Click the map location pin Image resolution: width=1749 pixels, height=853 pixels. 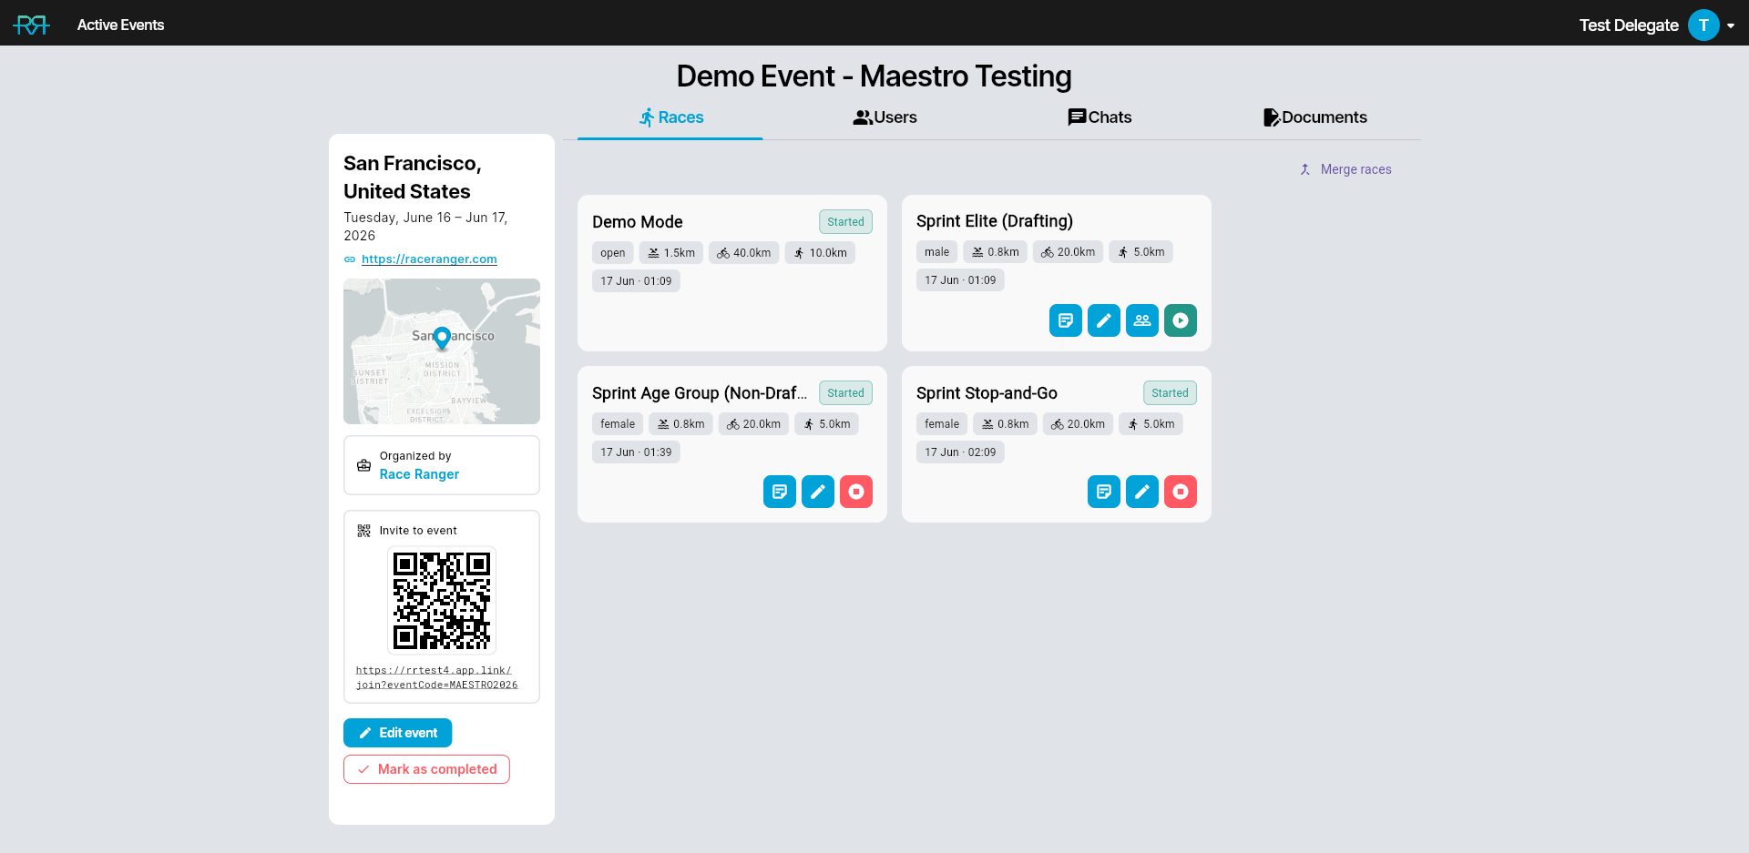442,338
